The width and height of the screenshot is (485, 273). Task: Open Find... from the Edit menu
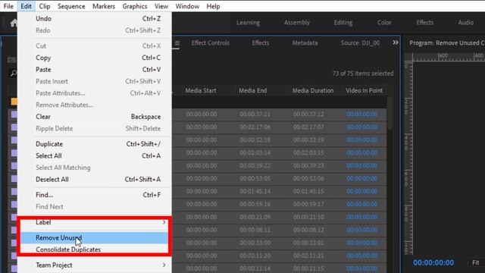tap(94, 195)
